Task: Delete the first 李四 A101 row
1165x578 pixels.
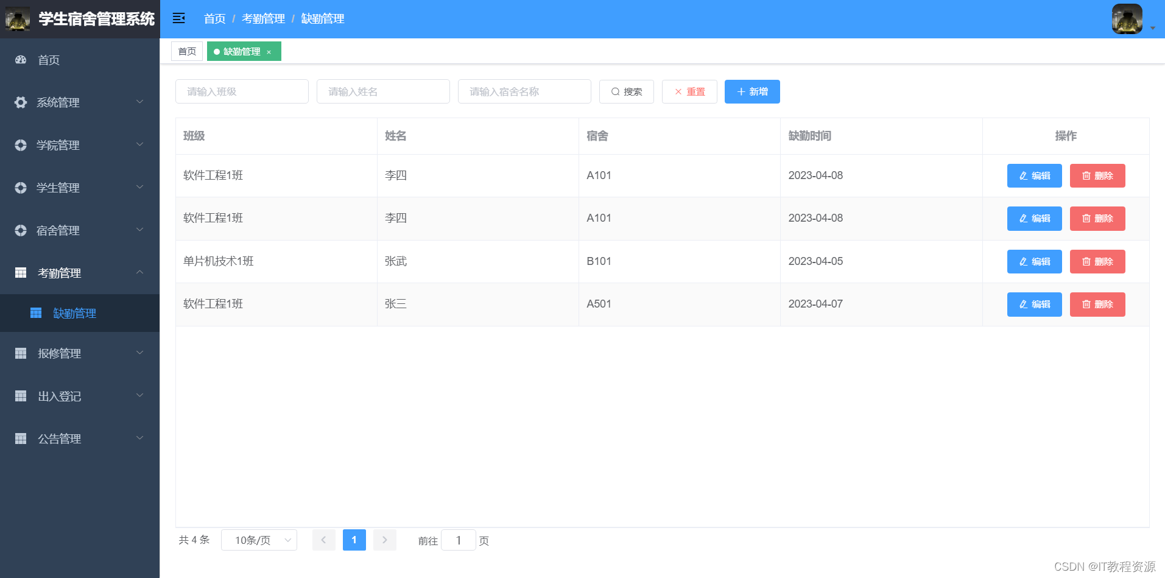Action: pos(1097,175)
